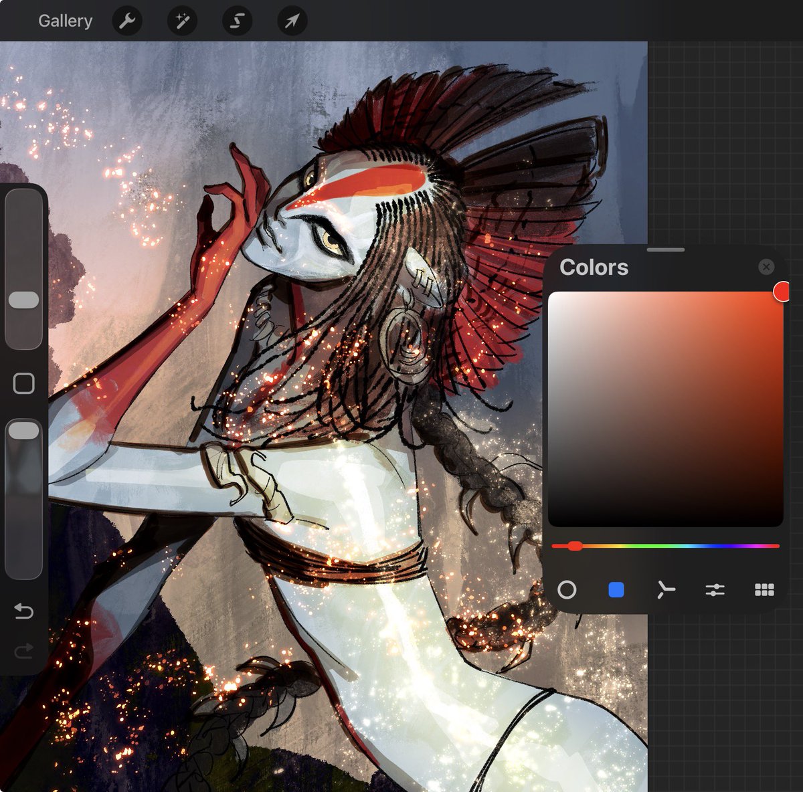Open the Harmony color mode
Screen dimensions: 803x792
pyautogui.click(x=666, y=589)
